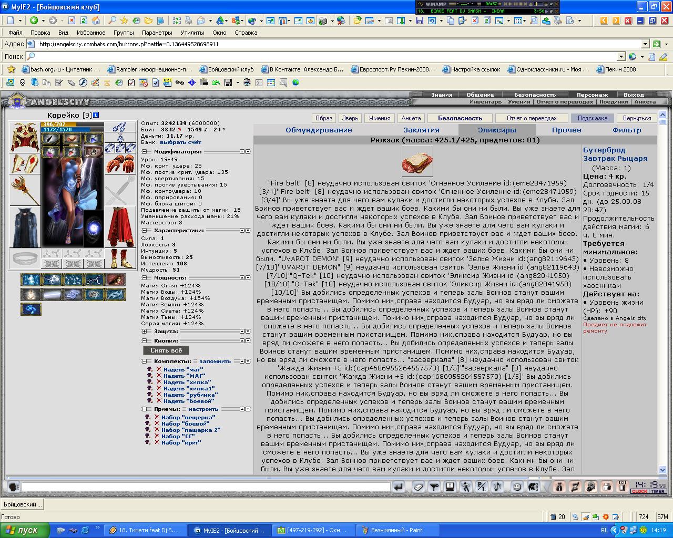The image size is (673, 538).
Task: Click the Снять всё button
Action: click(x=166, y=350)
